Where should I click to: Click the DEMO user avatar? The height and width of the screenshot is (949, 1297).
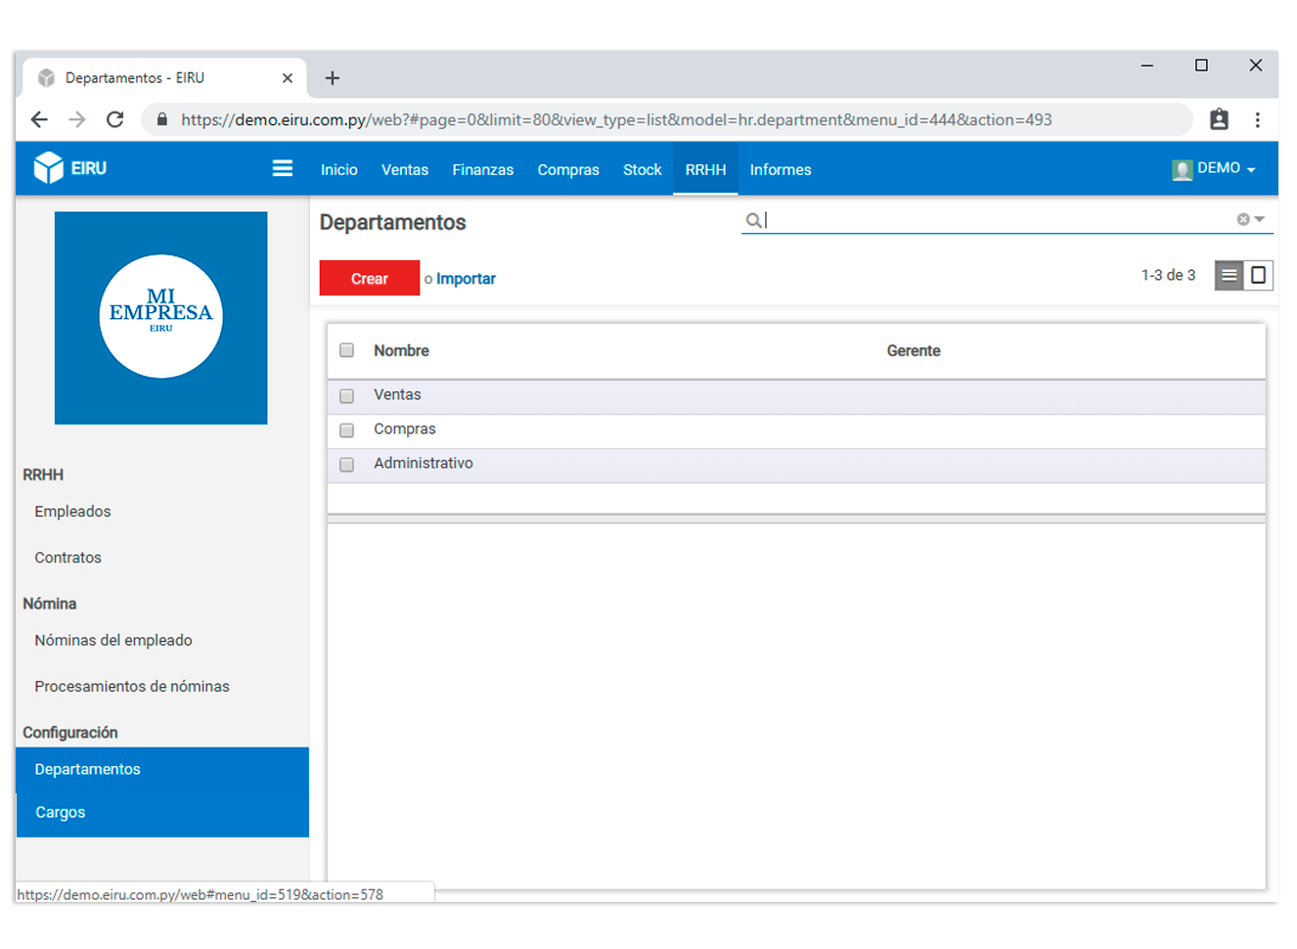[1183, 169]
